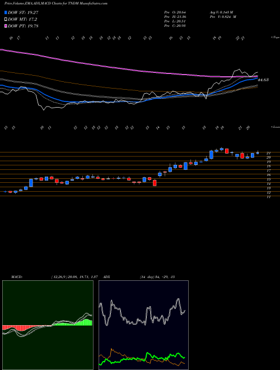Click the Pre V: 0.824 M volume text
This screenshot has width=280, height=370.
[222, 17]
